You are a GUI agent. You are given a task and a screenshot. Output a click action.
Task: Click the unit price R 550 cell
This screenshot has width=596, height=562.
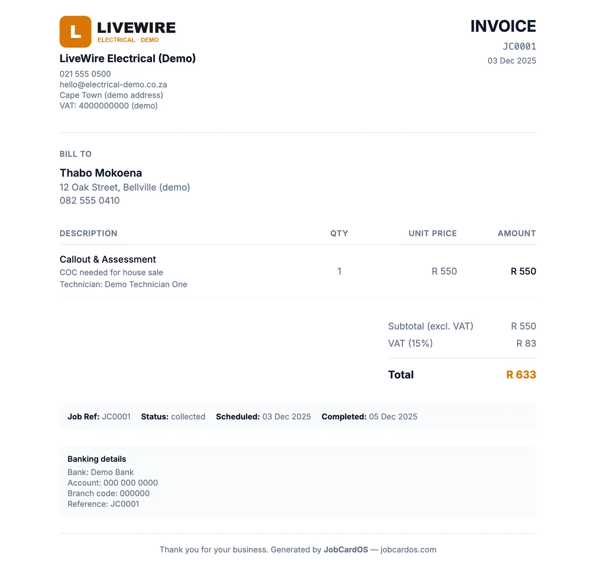point(444,271)
